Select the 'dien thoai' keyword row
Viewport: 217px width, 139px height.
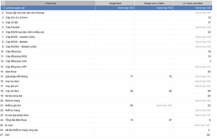click(x=13, y=72)
